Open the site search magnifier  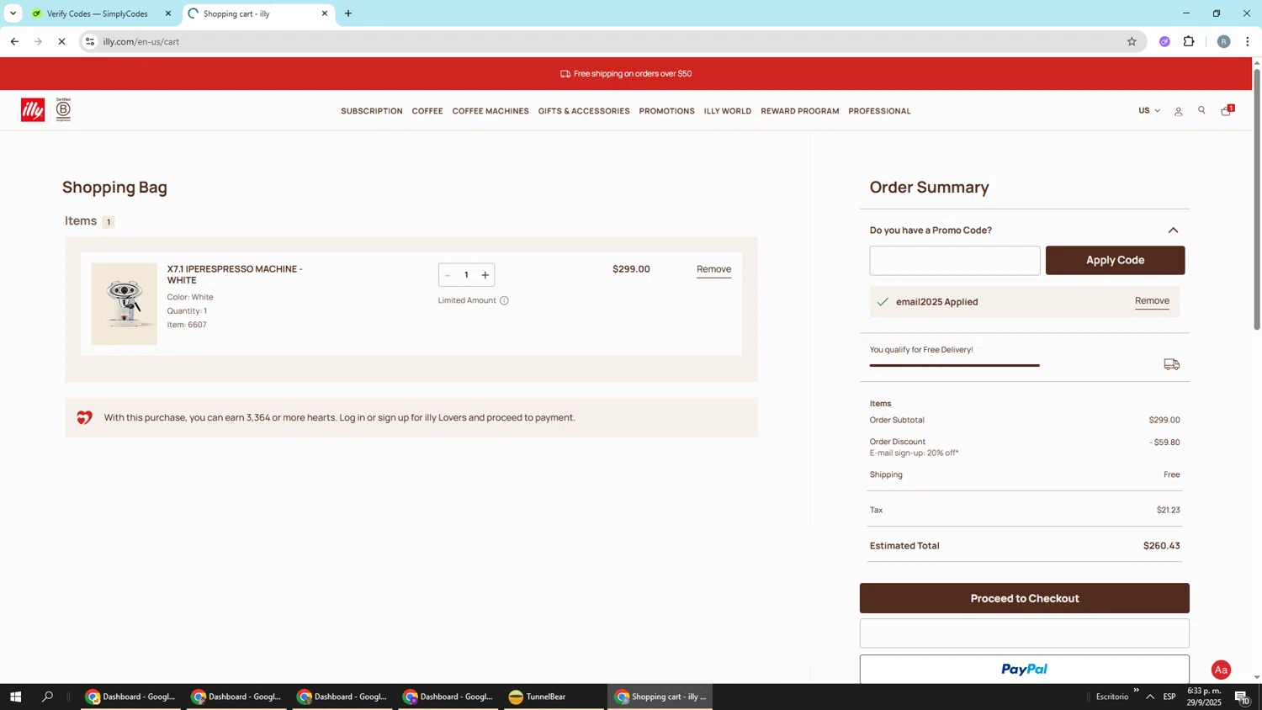tap(1201, 111)
